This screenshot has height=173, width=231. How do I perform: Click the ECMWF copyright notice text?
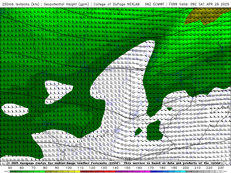click(x=116, y=163)
